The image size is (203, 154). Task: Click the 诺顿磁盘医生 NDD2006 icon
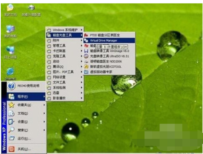(86, 61)
